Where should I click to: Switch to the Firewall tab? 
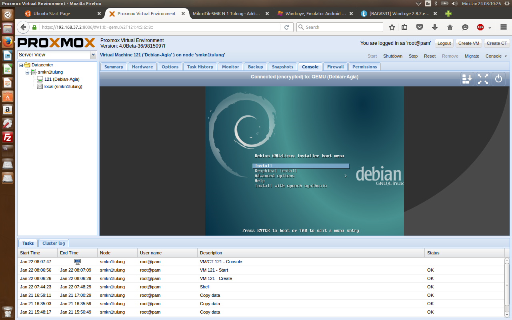click(335, 67)
